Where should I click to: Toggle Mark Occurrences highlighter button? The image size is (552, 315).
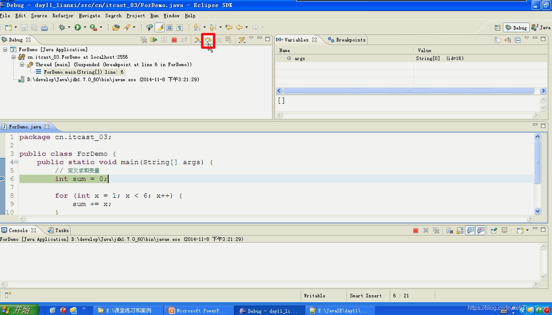160,27
